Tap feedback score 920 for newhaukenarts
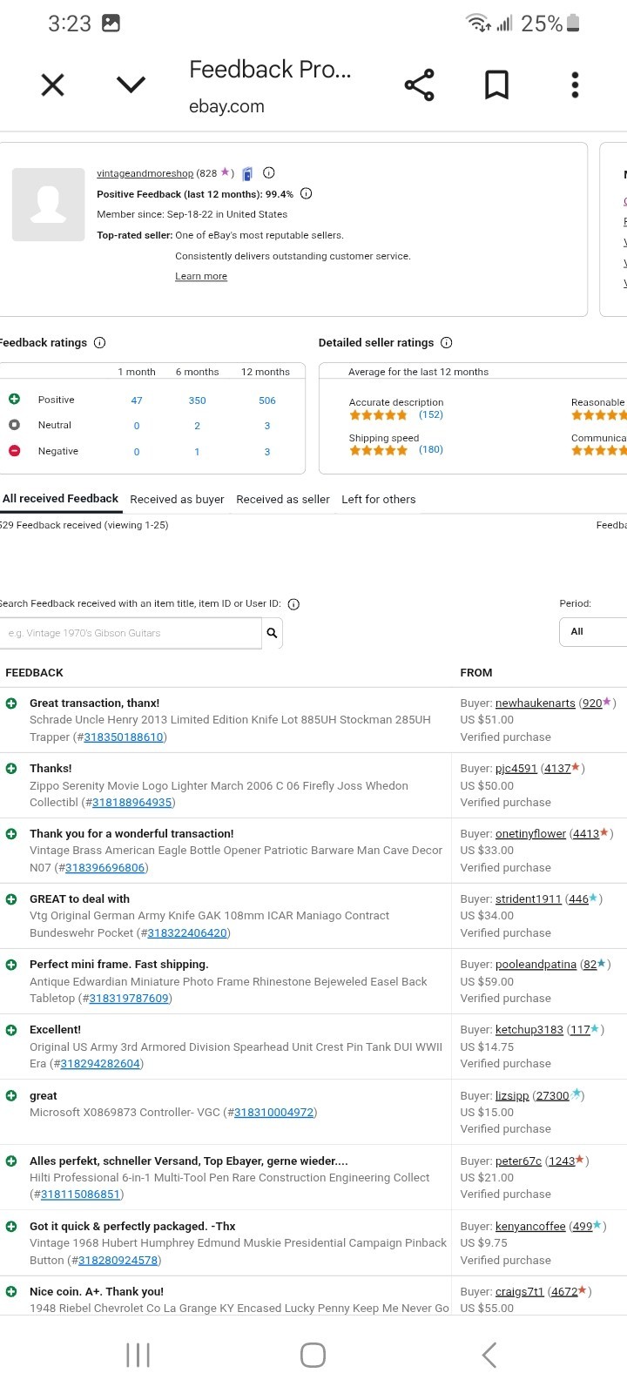This screenshot has height=1393, width=627. coord(592,703)
